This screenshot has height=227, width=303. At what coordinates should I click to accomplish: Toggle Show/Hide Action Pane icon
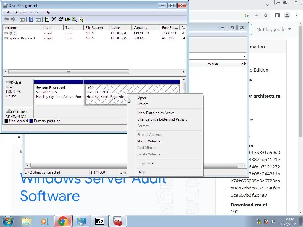click(x=38, y=19)
